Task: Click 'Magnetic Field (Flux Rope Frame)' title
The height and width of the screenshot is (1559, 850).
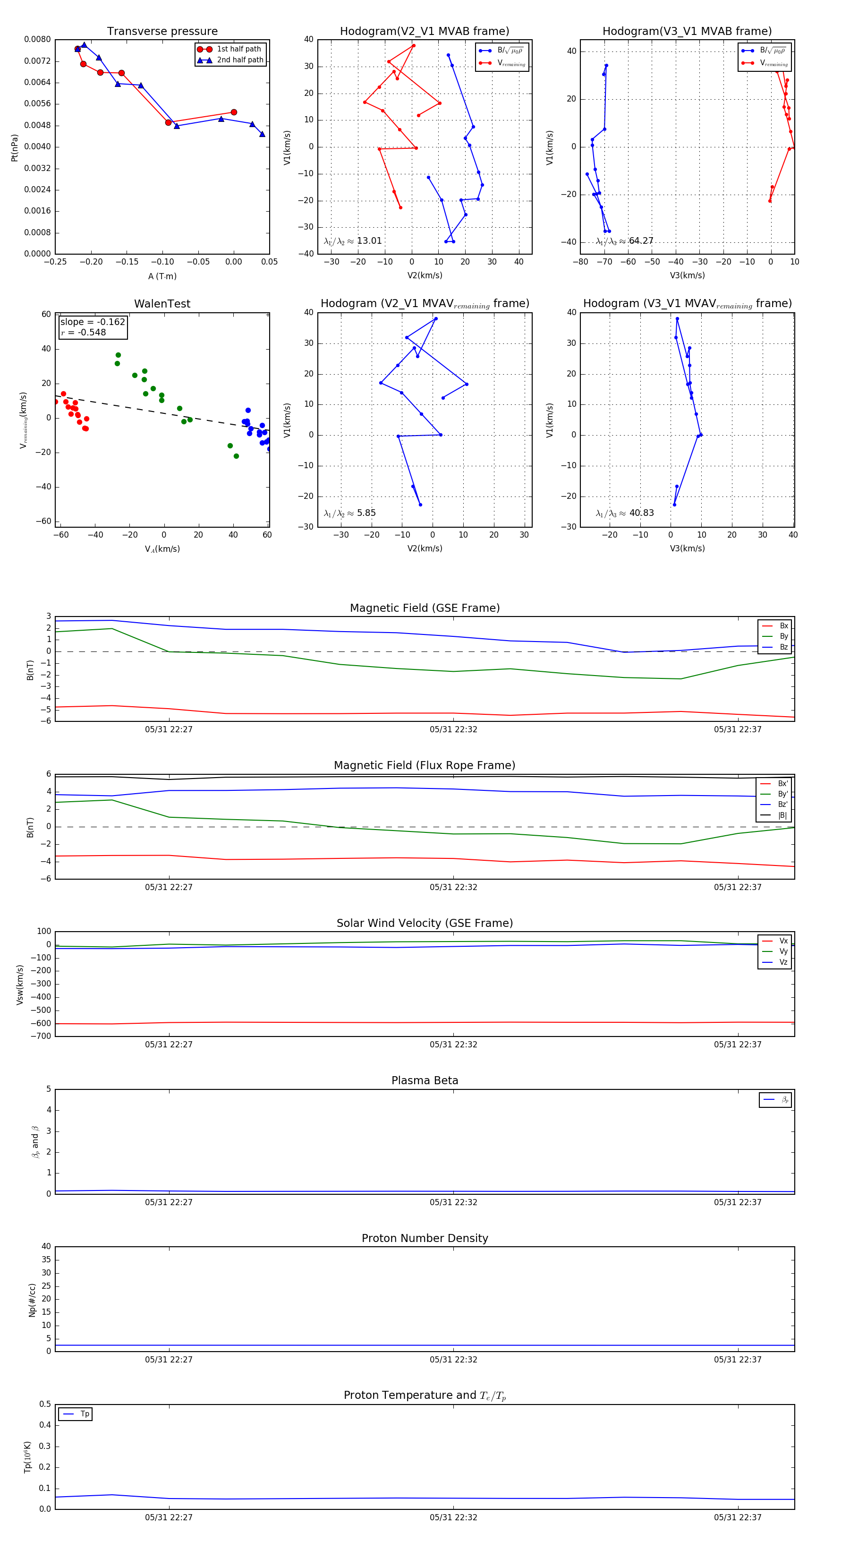Action: tap(425, 766)
